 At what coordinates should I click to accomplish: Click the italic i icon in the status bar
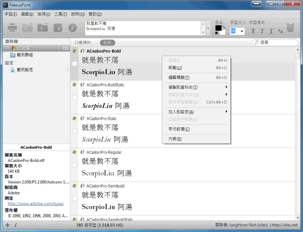[x=16, y=225]
